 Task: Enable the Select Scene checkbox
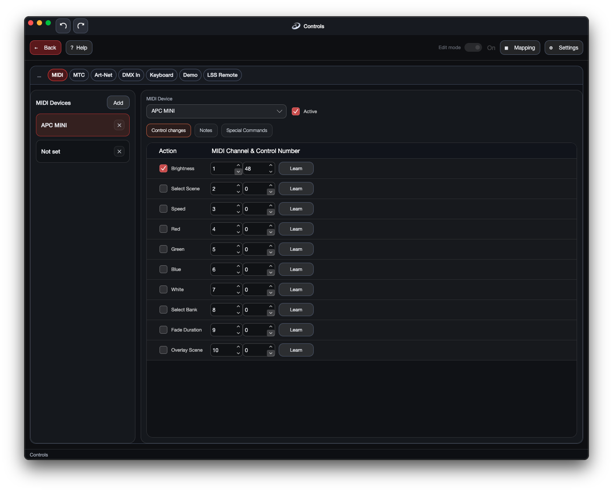[x=163, y=189]
